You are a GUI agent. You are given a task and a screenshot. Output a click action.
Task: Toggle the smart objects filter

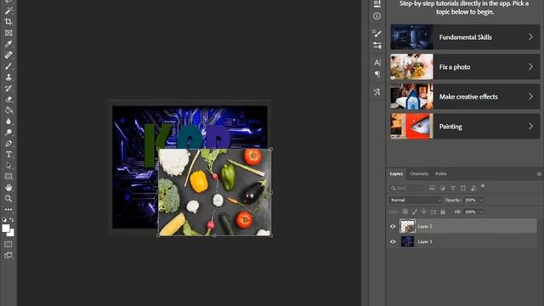click(473, 188)
